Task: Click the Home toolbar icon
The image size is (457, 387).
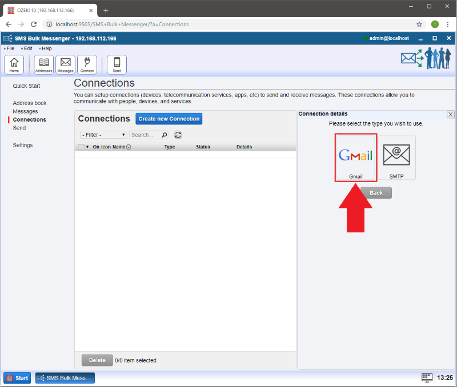Action: [14, 64]
